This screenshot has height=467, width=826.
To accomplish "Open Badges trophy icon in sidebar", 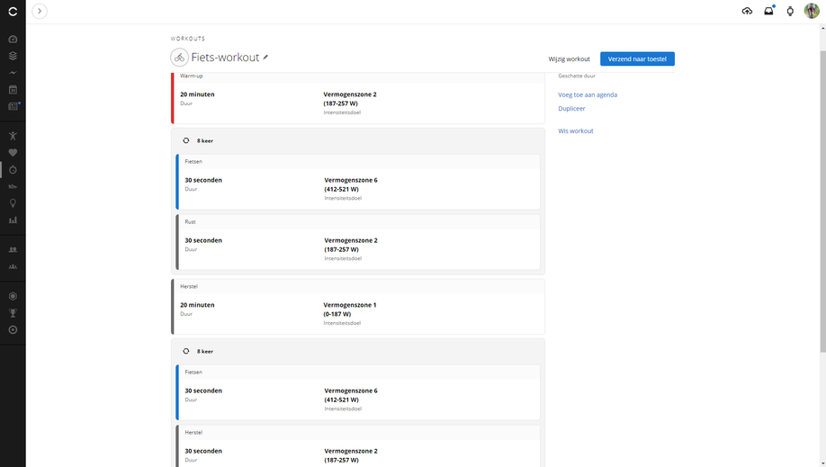I will [13, 313].
